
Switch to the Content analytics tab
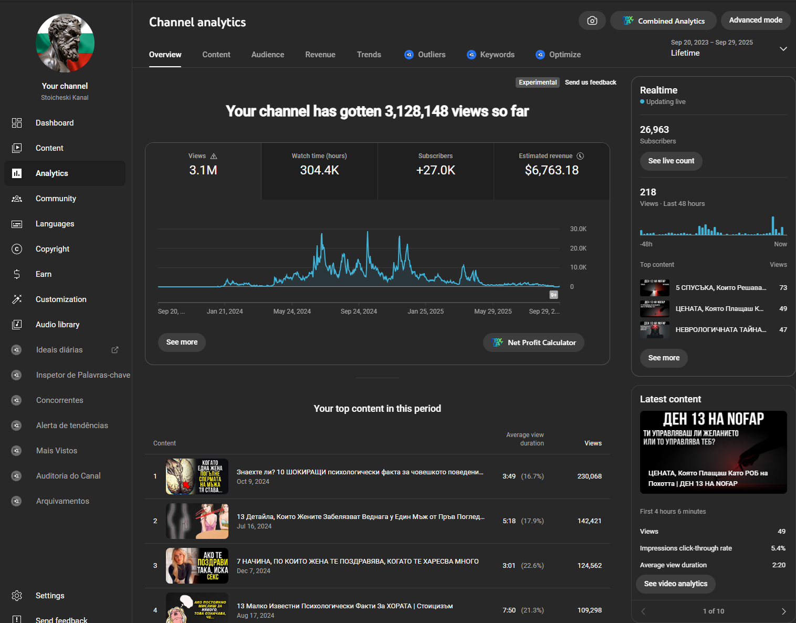click(x=216, y=55)
